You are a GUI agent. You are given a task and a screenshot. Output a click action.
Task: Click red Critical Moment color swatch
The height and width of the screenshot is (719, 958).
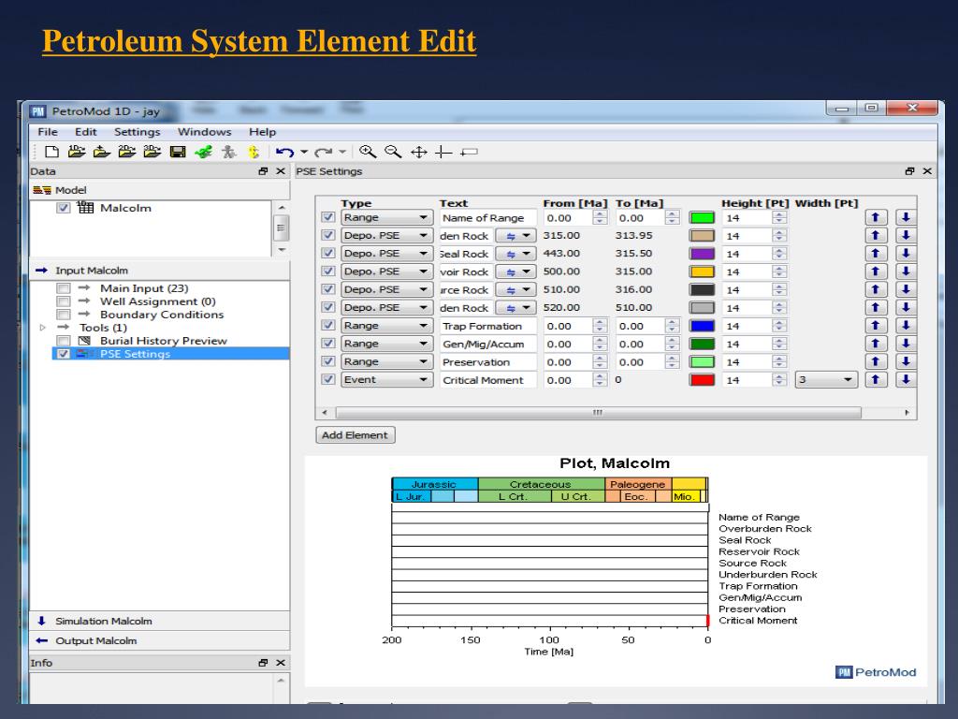point(702,380)
